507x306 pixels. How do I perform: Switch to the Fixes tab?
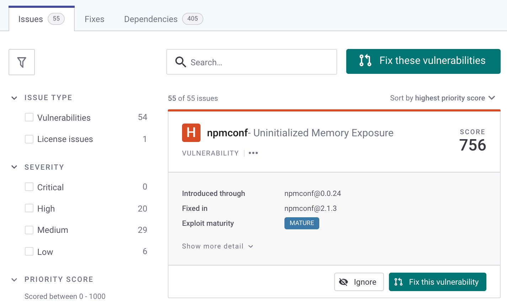[94, 19]
